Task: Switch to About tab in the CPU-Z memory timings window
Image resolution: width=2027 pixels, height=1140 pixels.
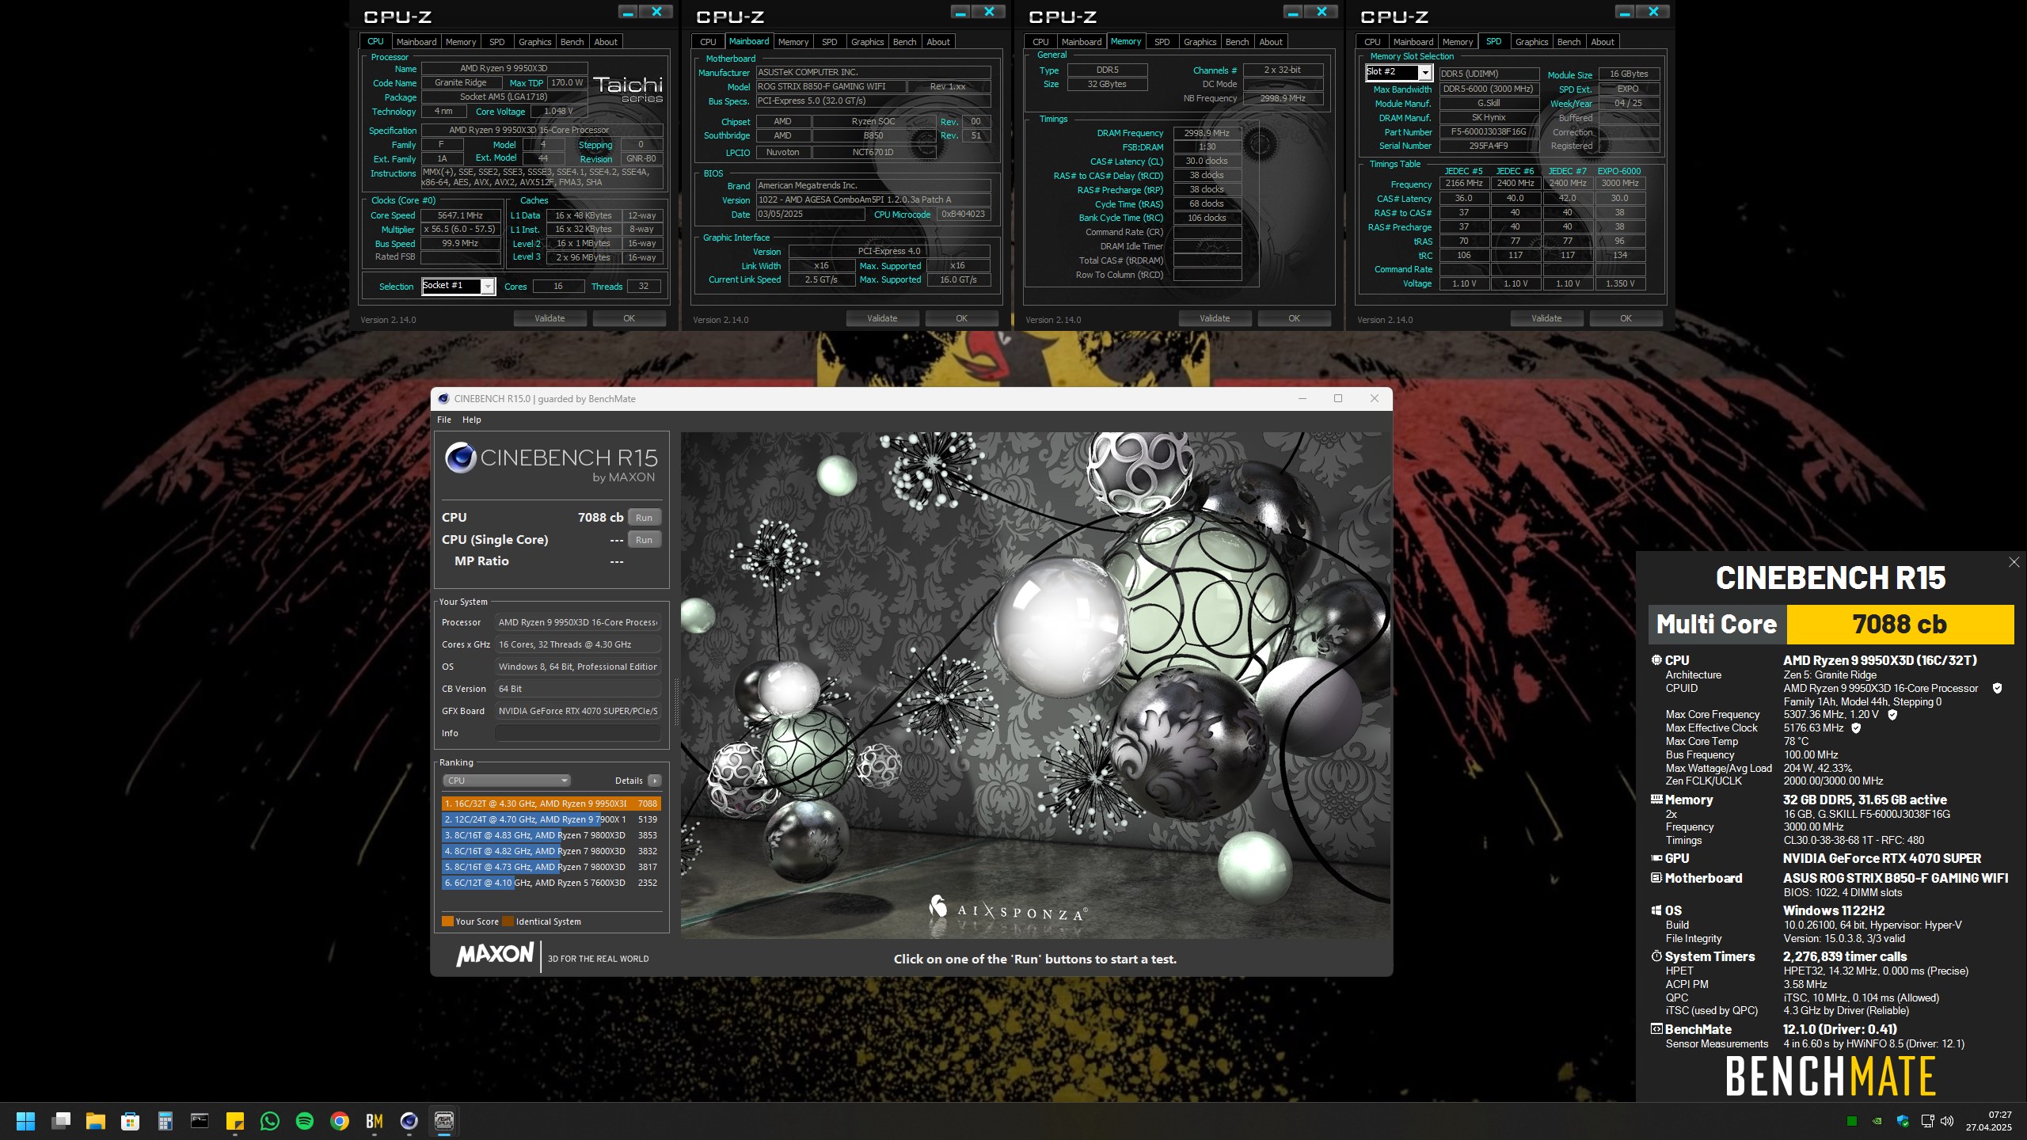Action: click(1271, 42)
